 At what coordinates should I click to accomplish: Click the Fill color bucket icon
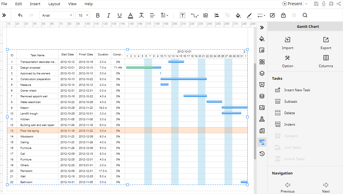[x=238, y=15]
